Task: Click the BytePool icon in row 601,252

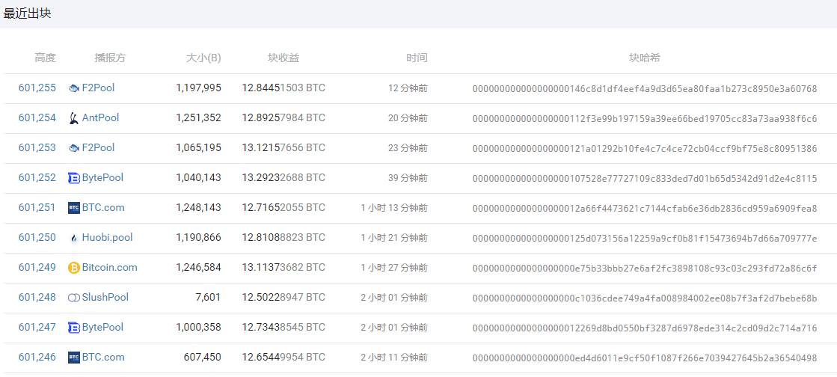Action: 74,178
